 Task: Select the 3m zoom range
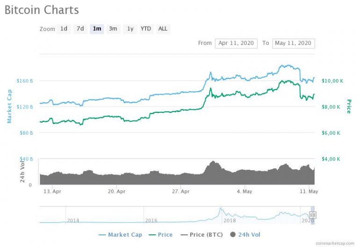click(x=113, y=29)
